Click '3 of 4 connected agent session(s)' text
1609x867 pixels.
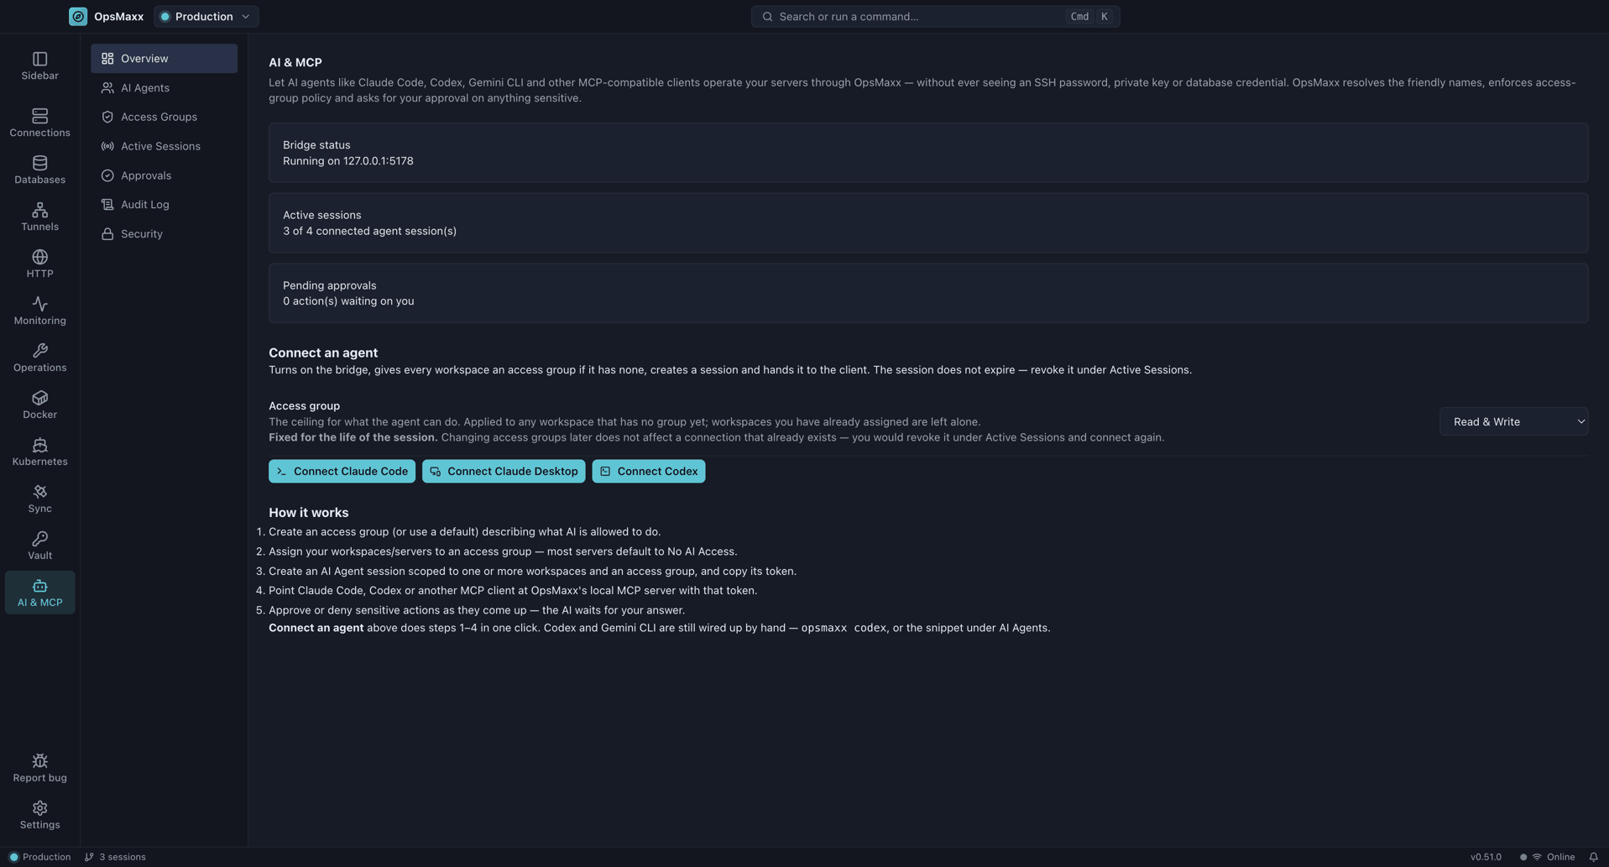[369, 232]
